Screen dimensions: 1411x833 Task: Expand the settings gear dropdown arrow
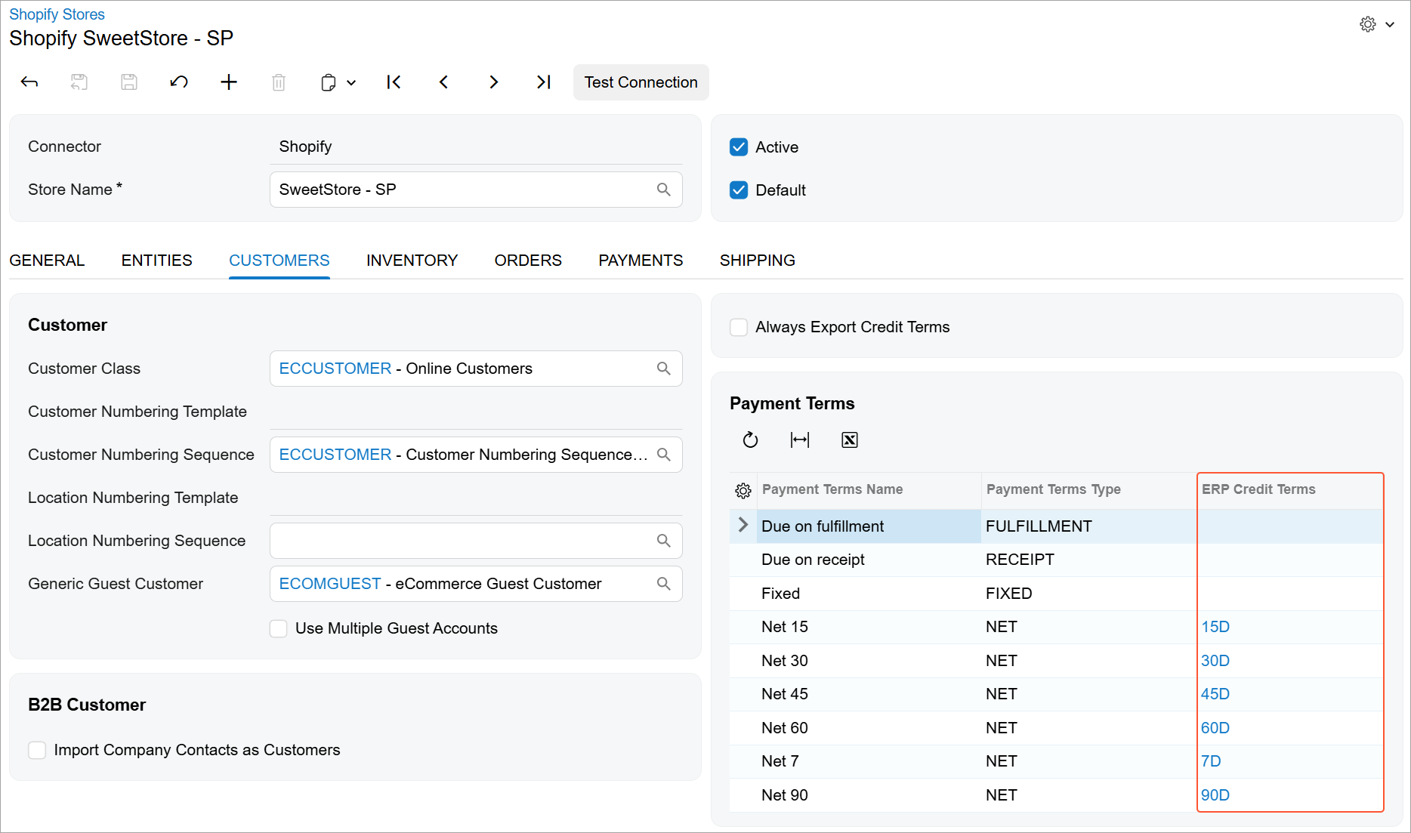(1390, 25)
